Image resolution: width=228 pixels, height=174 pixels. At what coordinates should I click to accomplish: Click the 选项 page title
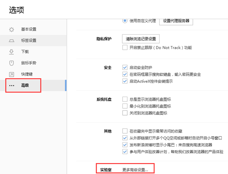pyautogui.click(x=16, y=10)
